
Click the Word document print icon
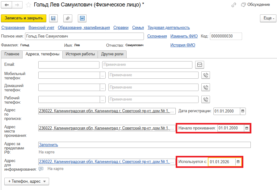click(x=82, y=18)
